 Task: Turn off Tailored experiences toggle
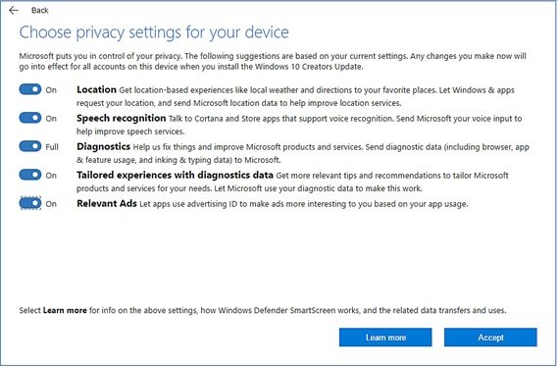pyautogui.click(x=30, y=175)
